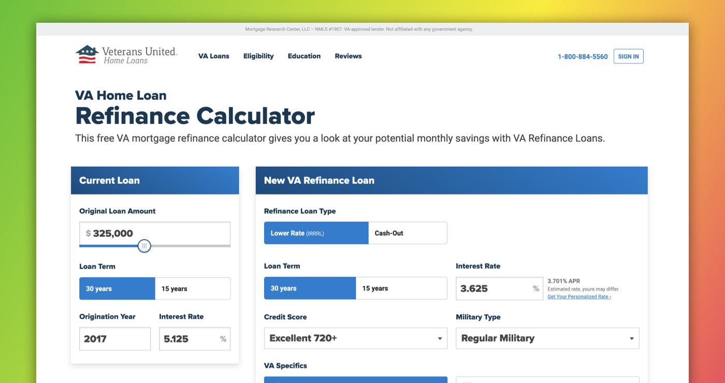Click the Current Loan interest rate field 5.125
The width and height of the screenshot is (725, 383).
pyautogui.click(x=195, y=339)
